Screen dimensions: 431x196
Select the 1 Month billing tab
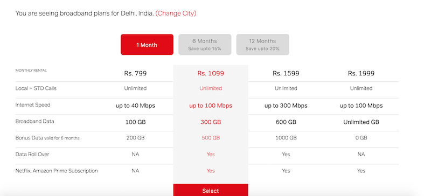147,45
